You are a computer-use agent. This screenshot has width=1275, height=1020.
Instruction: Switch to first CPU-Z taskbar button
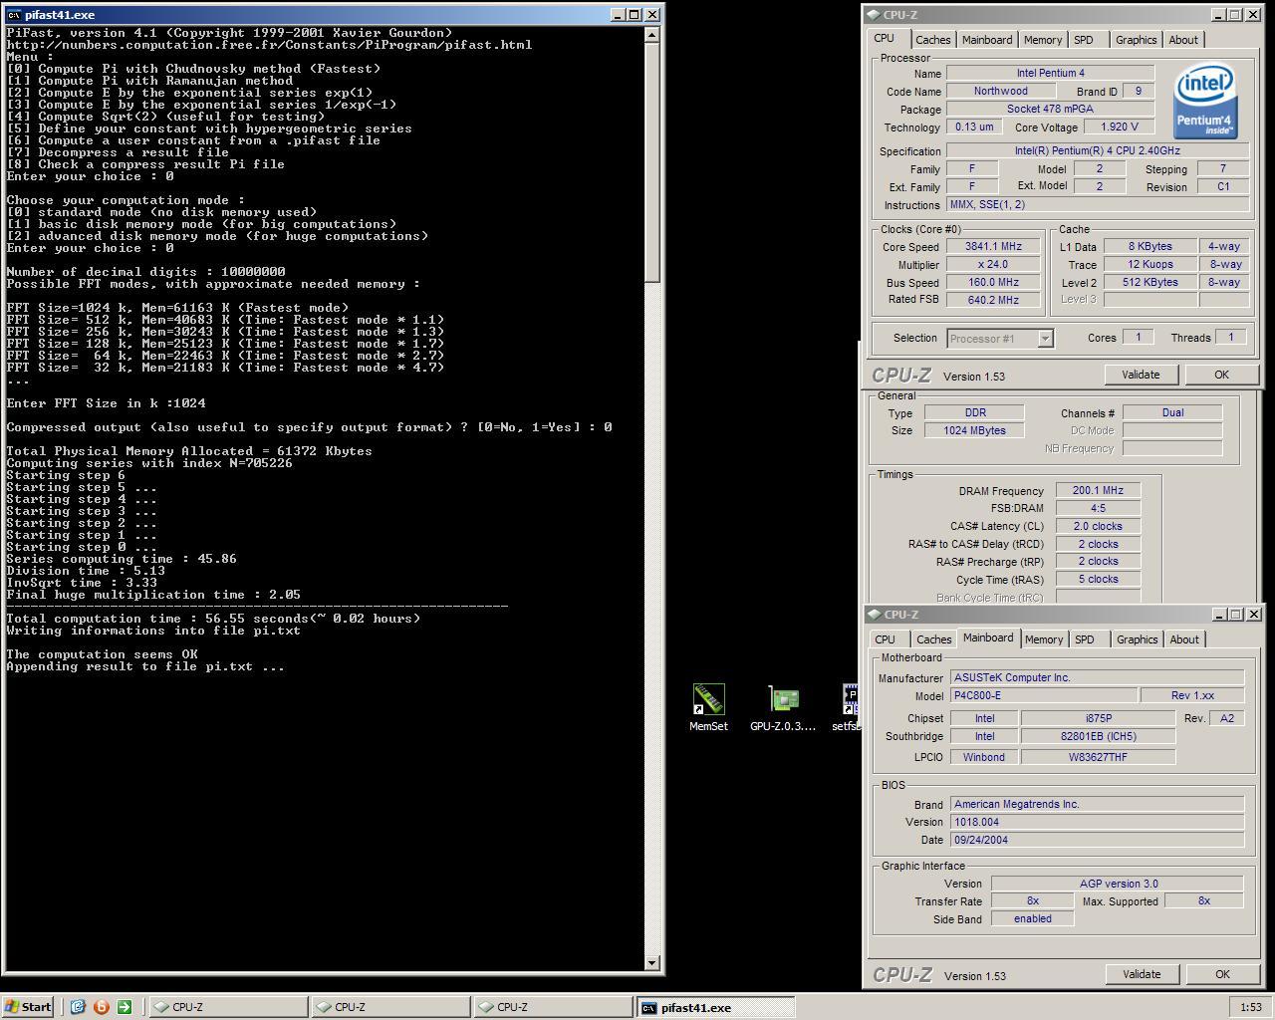coord(227,1007)
